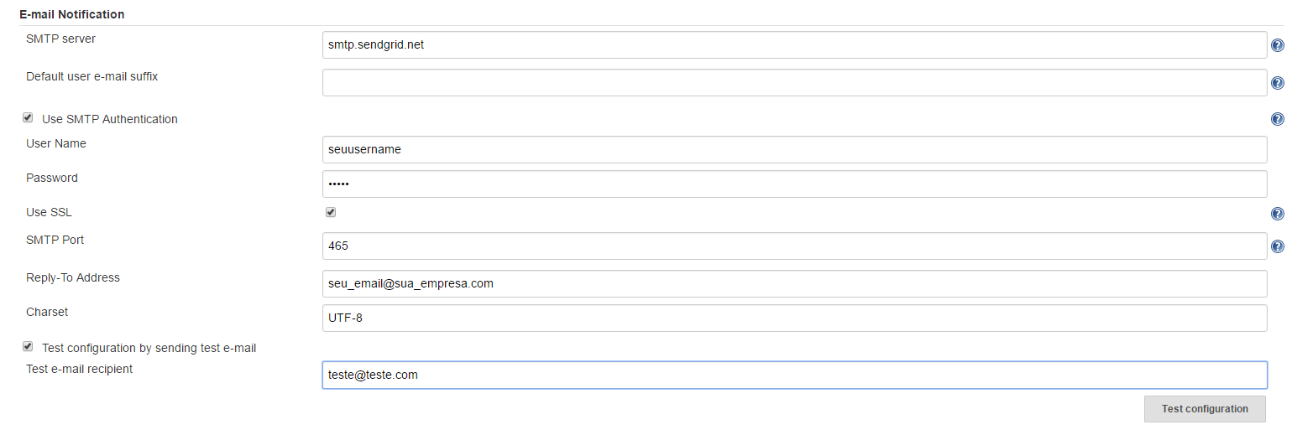Viewport: 1297px width, 435px height.
Task: Focus the Reply-To Address input
Action: (x=793, y=284)
